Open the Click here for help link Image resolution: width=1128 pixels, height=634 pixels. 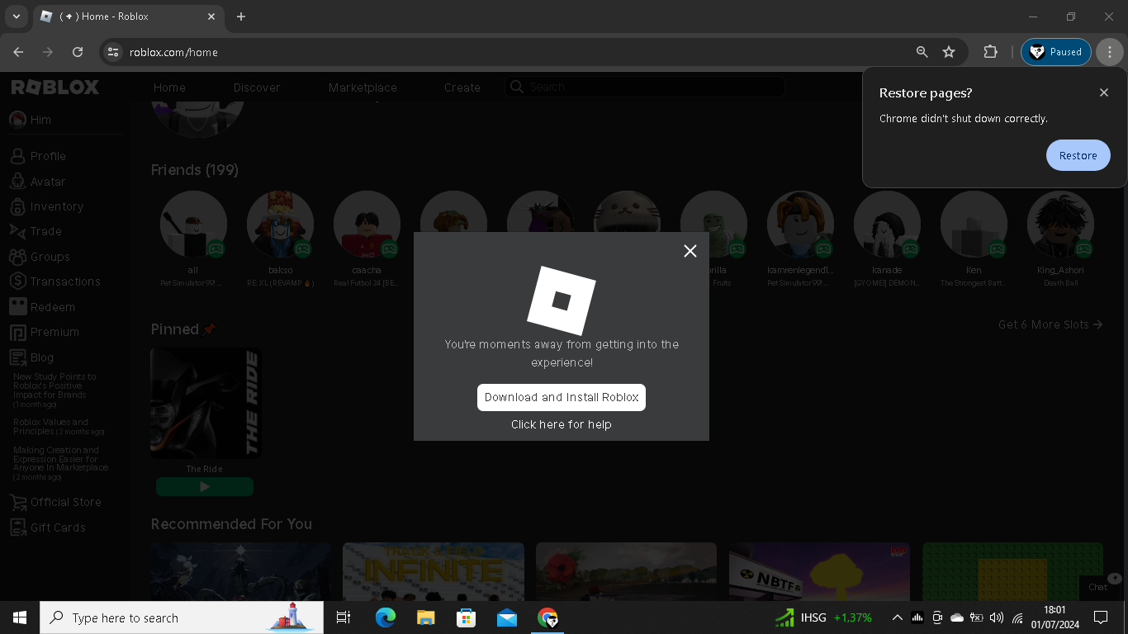(x=562, y=424)
